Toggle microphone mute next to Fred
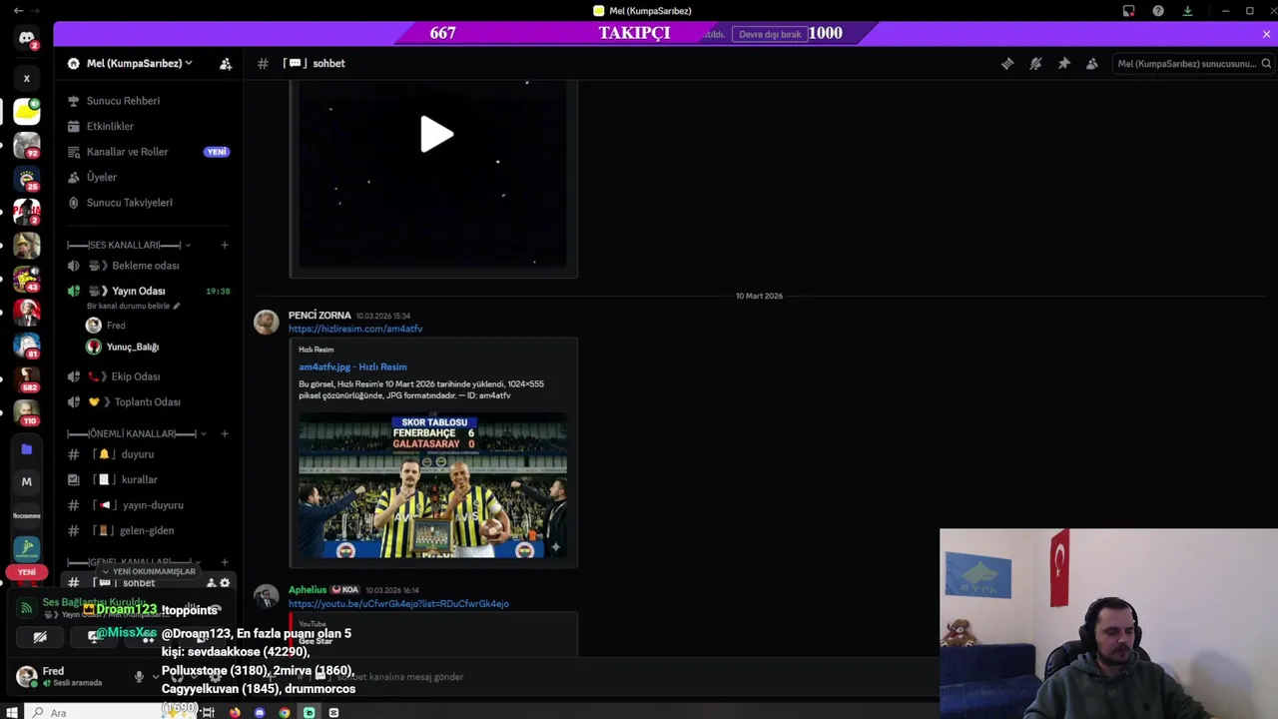The image size is (1278, 719). coord(139,676)
